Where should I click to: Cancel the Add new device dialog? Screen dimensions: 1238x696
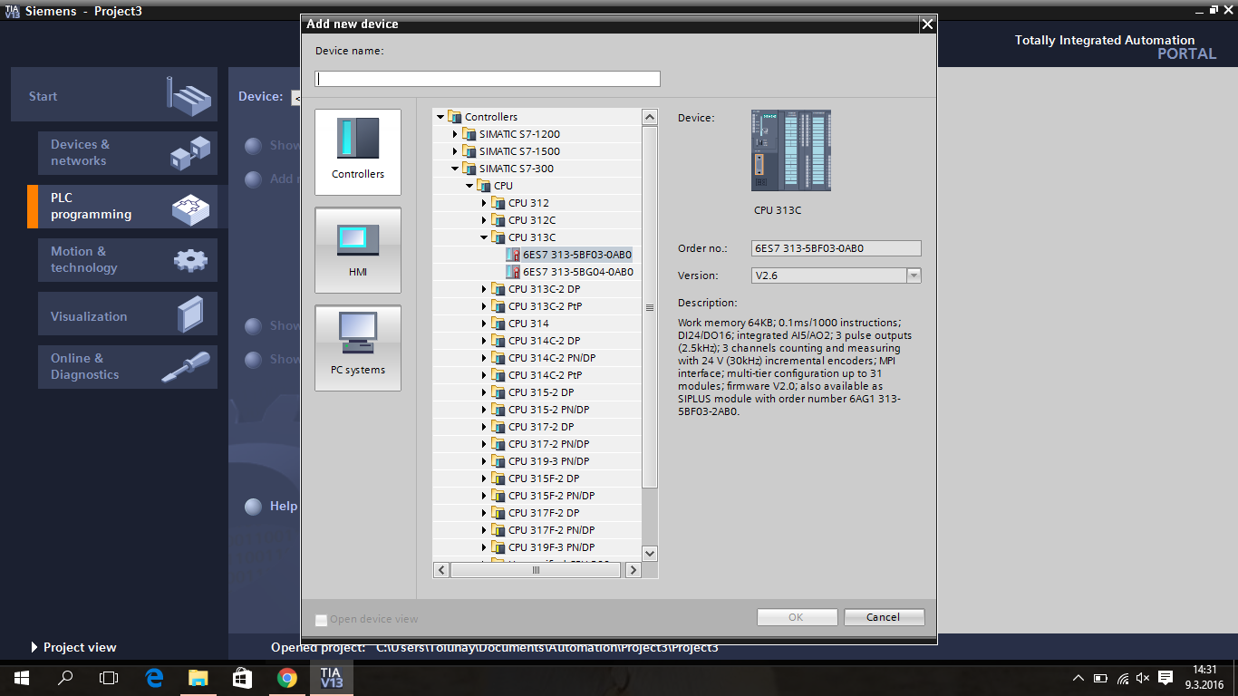tap(884, 617)
